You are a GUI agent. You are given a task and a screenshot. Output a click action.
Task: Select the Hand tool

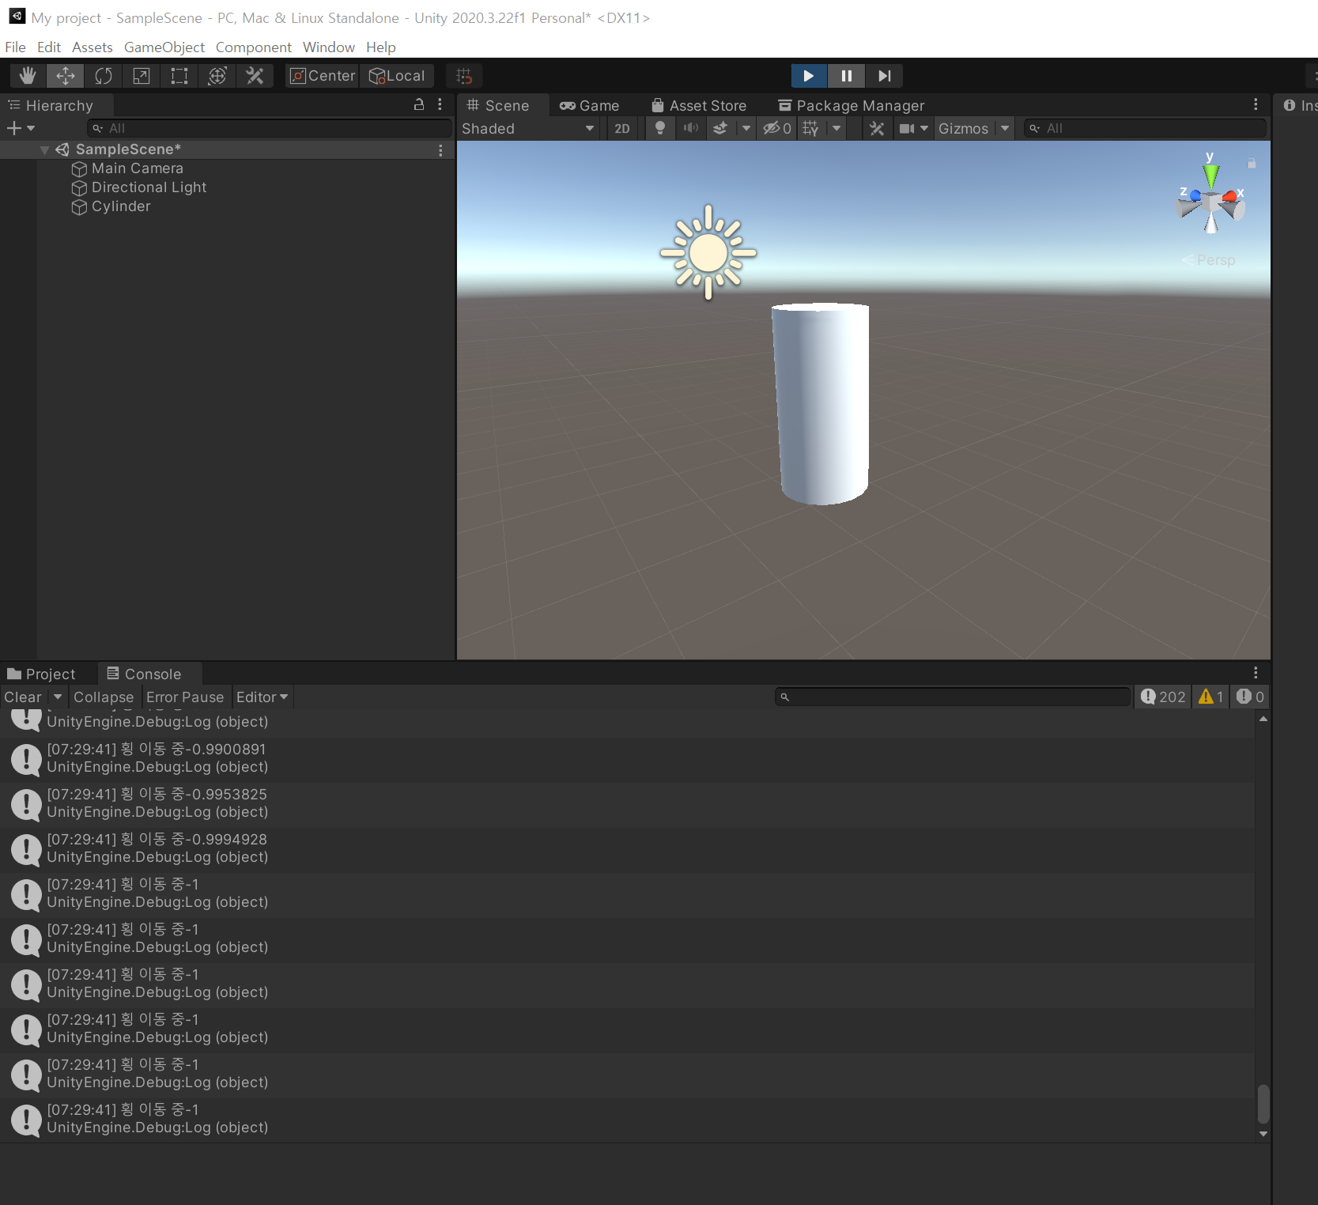pyautogui.click(x=28, y=76)
